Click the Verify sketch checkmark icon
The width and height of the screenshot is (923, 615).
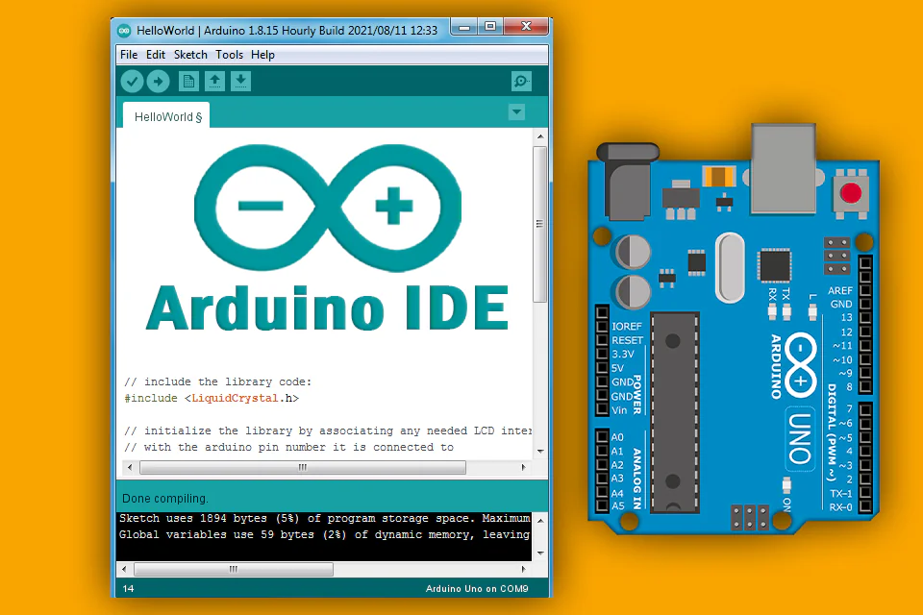click(132, 81)
